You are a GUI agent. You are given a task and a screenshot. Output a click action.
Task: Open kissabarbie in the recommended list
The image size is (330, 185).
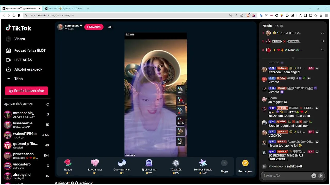point(26,125)
